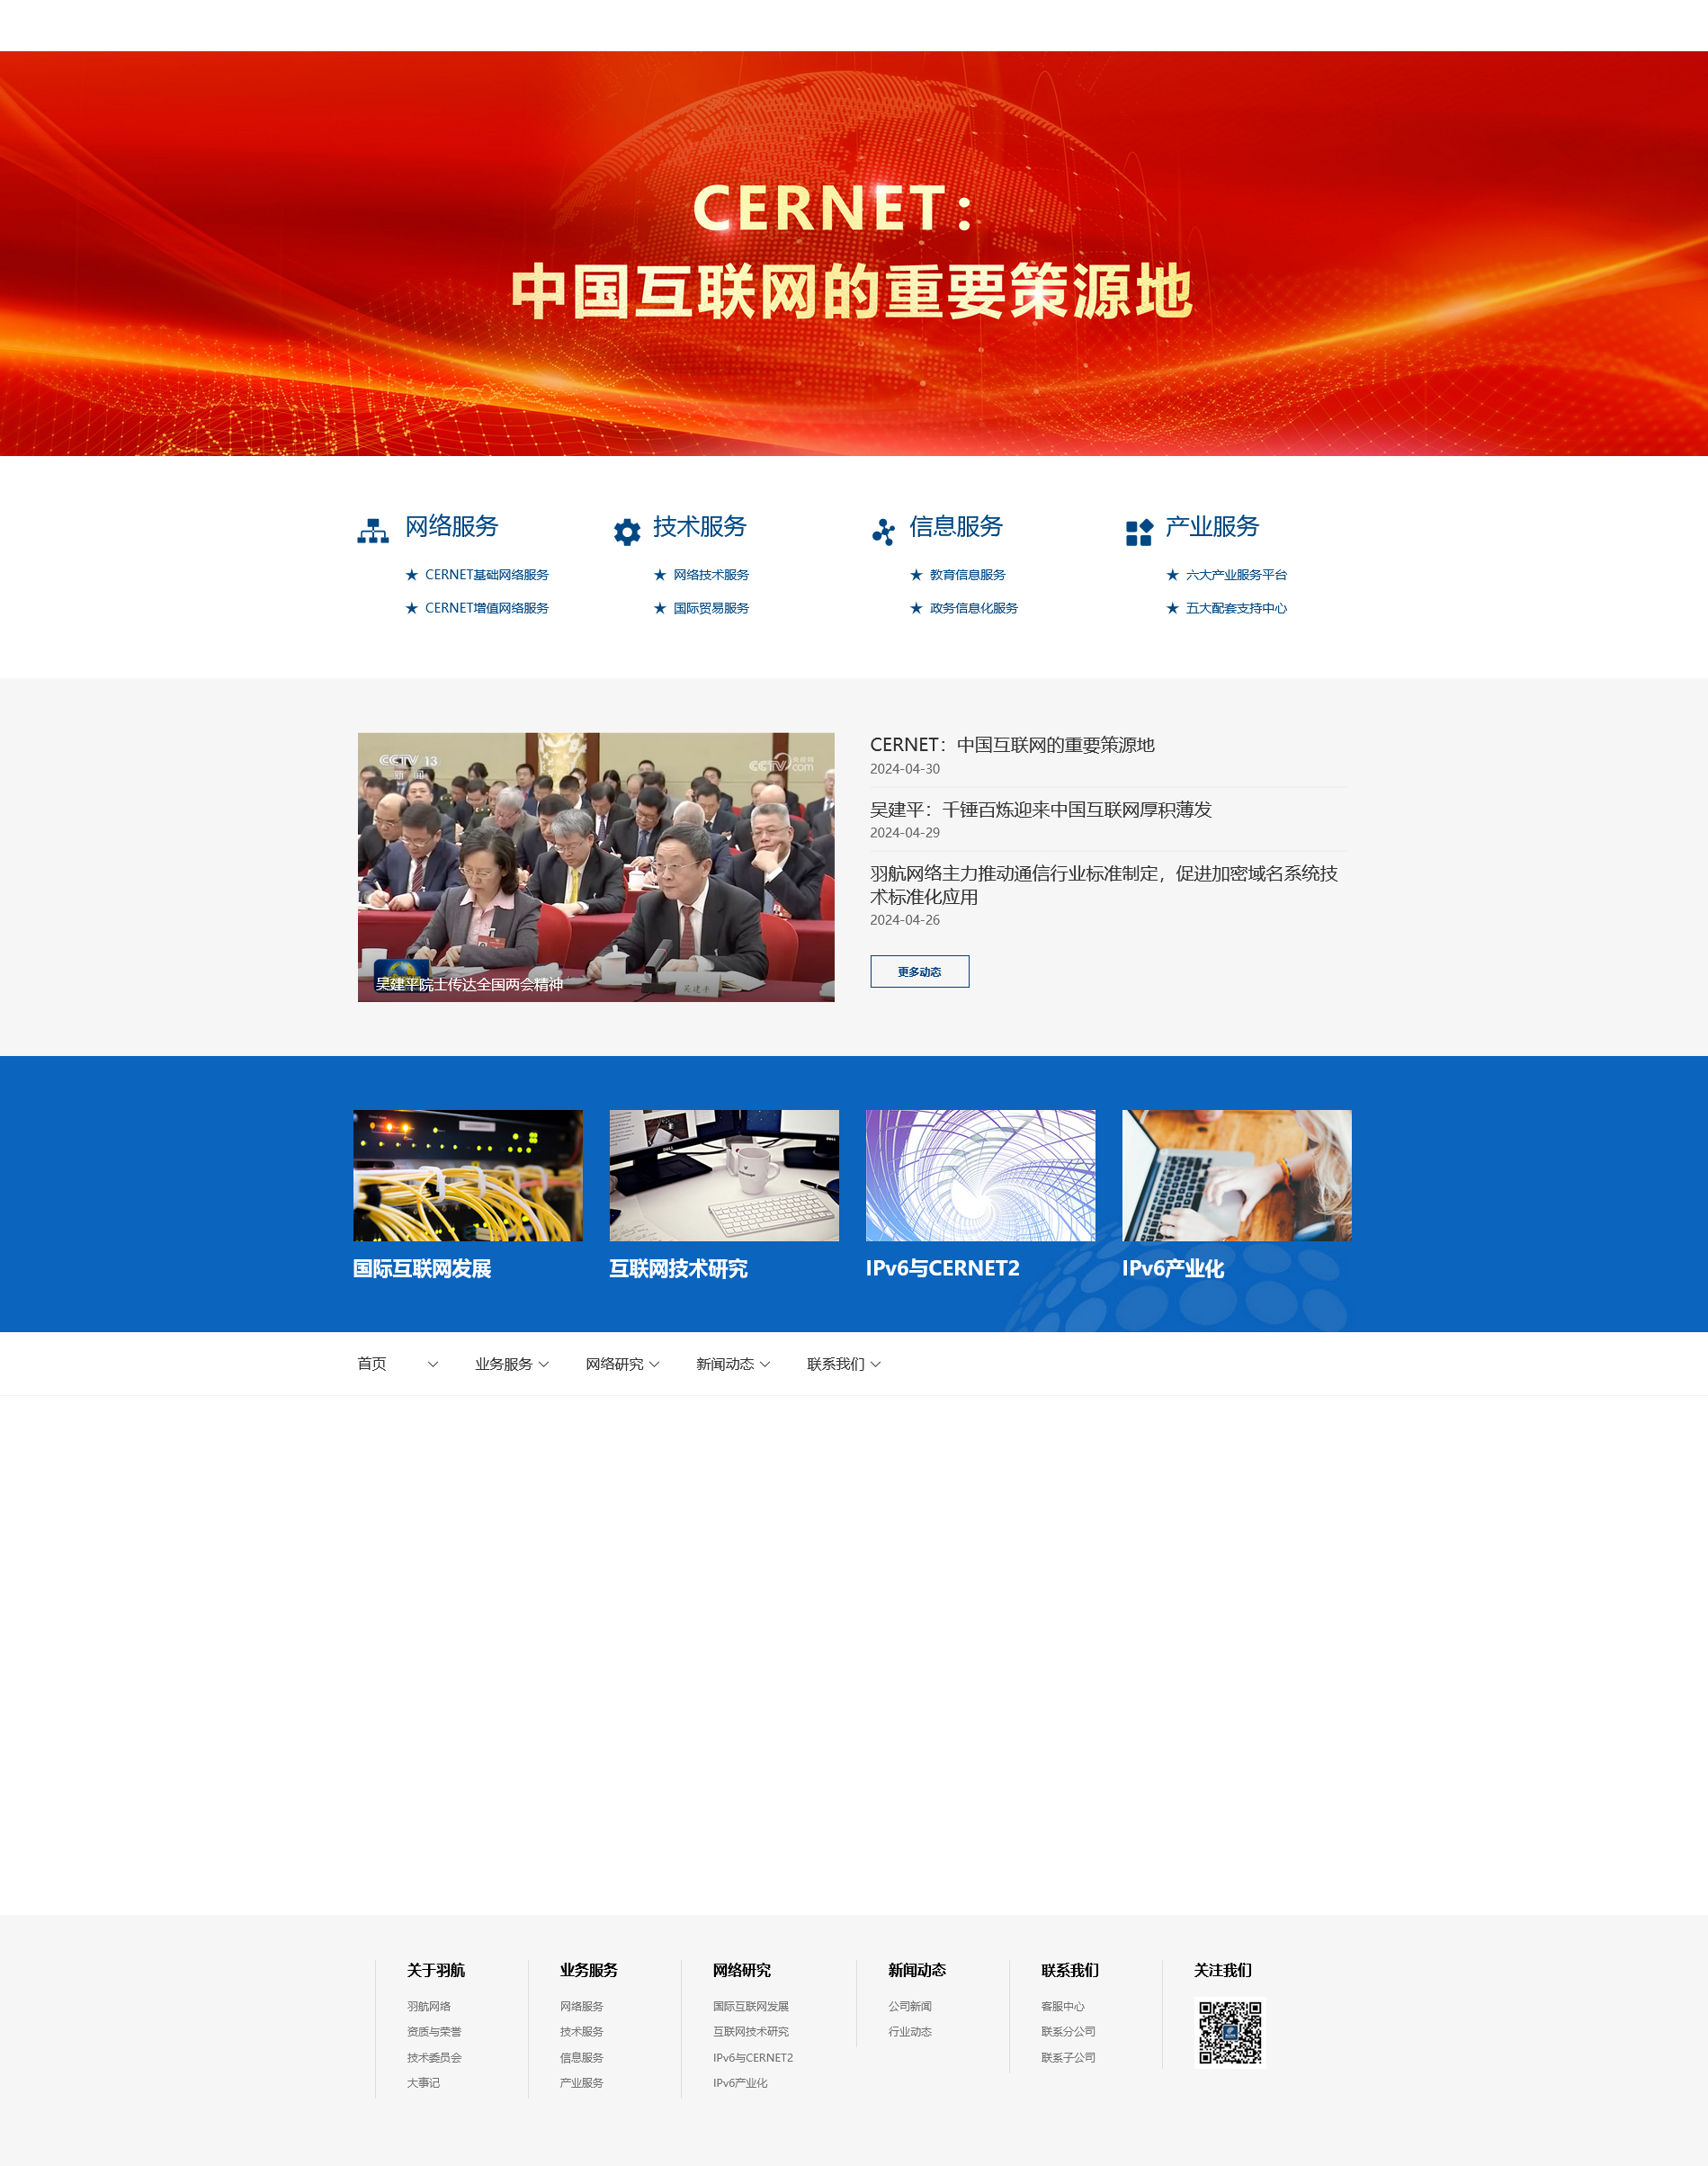Open 网络研究 menu item in nav bar
Screen dimensions: 1708x2166
pyautogui.click(x=615, y=1364)
